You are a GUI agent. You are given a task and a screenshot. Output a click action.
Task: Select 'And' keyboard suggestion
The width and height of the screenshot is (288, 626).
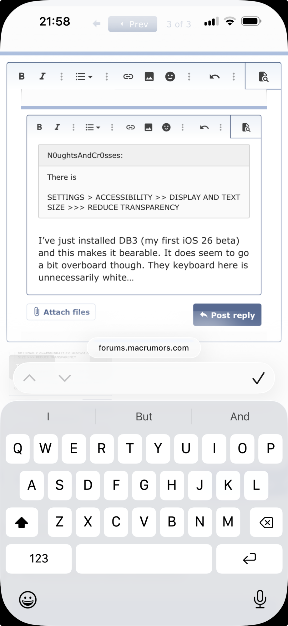click(240, 417)
